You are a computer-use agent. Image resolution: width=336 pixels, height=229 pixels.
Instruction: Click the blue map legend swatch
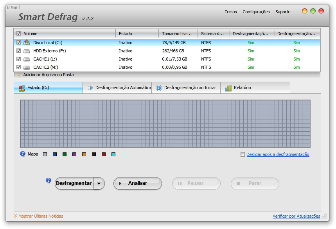55,154
